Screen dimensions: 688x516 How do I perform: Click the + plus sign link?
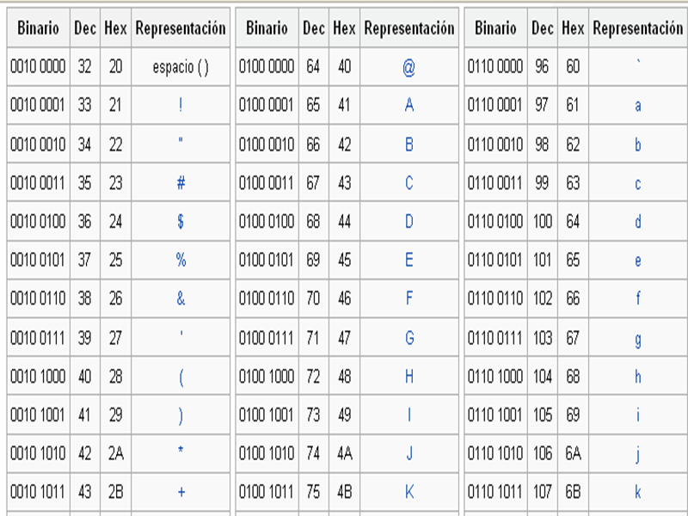pos(181,492)
